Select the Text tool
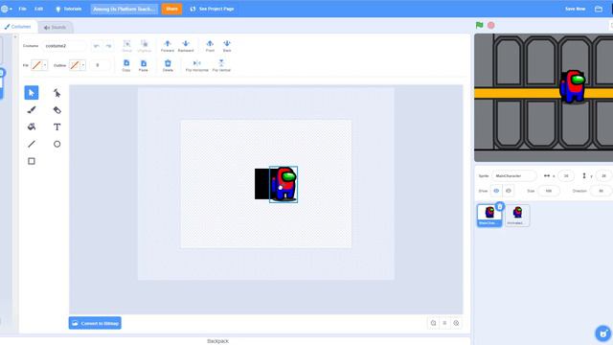Image resolution: width=613 pixels, height=345 pixels. tap(57, 126)
